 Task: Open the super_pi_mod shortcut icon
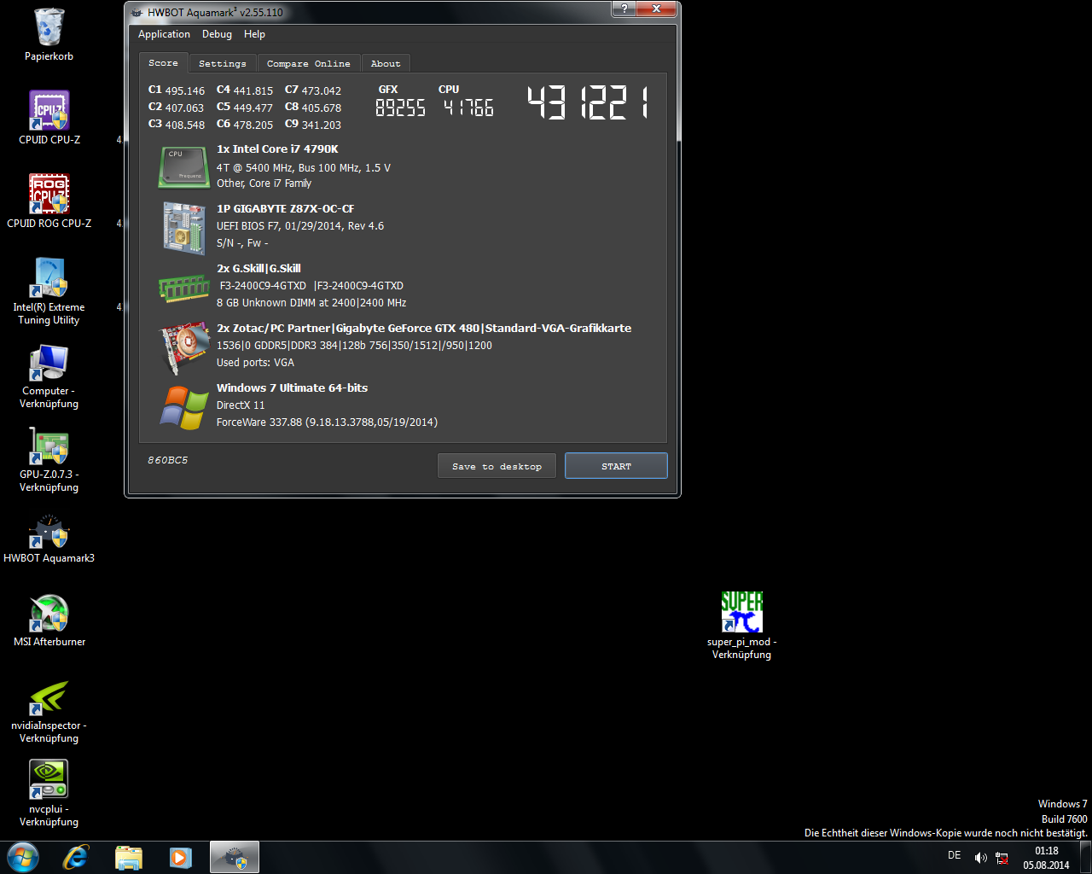tap(741, 612)
